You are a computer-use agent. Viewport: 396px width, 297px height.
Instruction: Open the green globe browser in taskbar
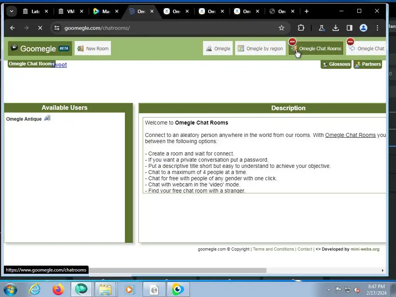(81, 289)
